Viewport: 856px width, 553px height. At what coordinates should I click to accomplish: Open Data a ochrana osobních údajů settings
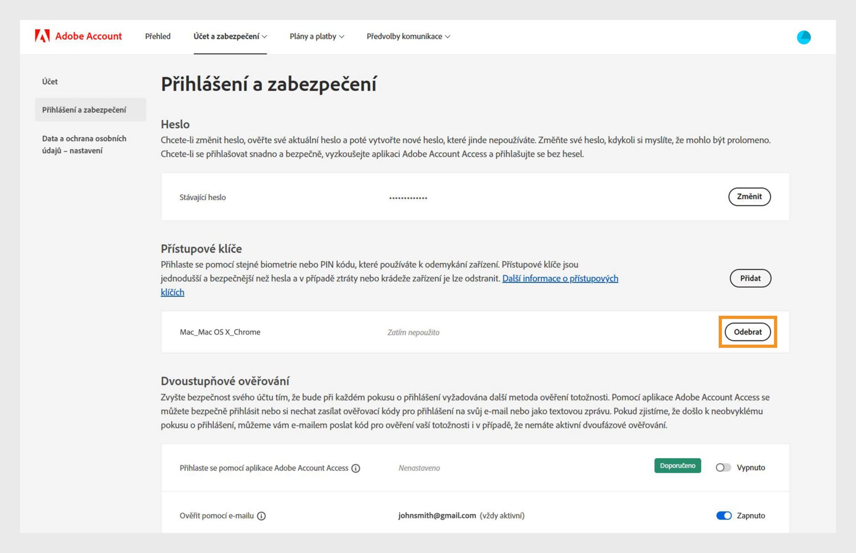point(84,144)
